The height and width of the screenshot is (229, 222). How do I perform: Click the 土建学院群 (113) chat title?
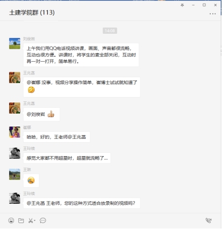click(x=32, y=12)
